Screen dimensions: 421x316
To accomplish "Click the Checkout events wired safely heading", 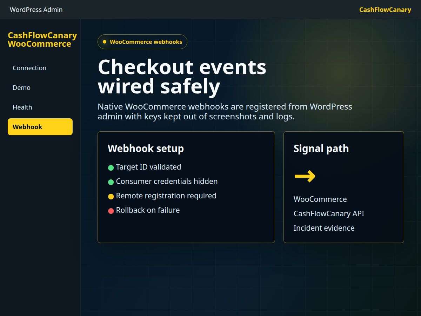I will pos(182,77).
